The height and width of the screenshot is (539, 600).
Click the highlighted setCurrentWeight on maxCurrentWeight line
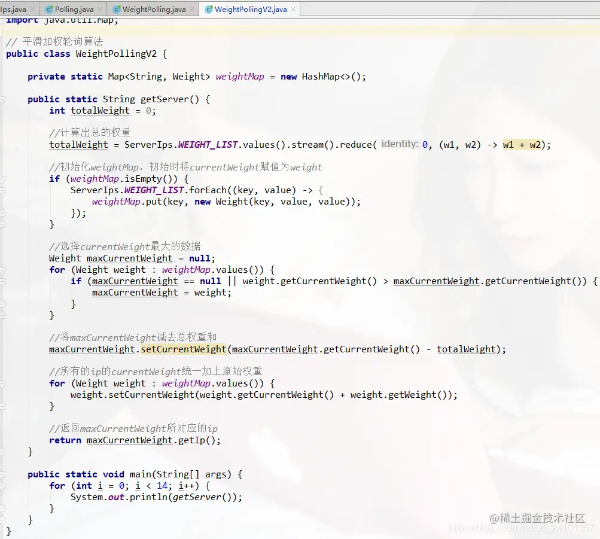click(x=184, y=349)
